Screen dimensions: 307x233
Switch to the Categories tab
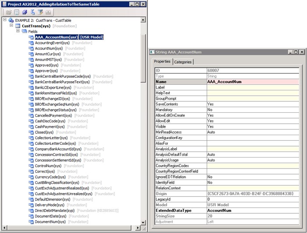pyautogui.click(x=183, y=62)
